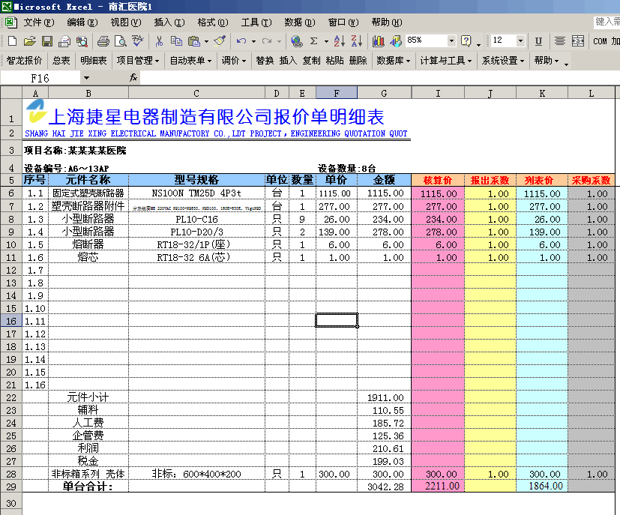Open the 项目管理 dropdown menu
Screen dimensions: 620x515
pyautogui.click(x=138, y=61)
